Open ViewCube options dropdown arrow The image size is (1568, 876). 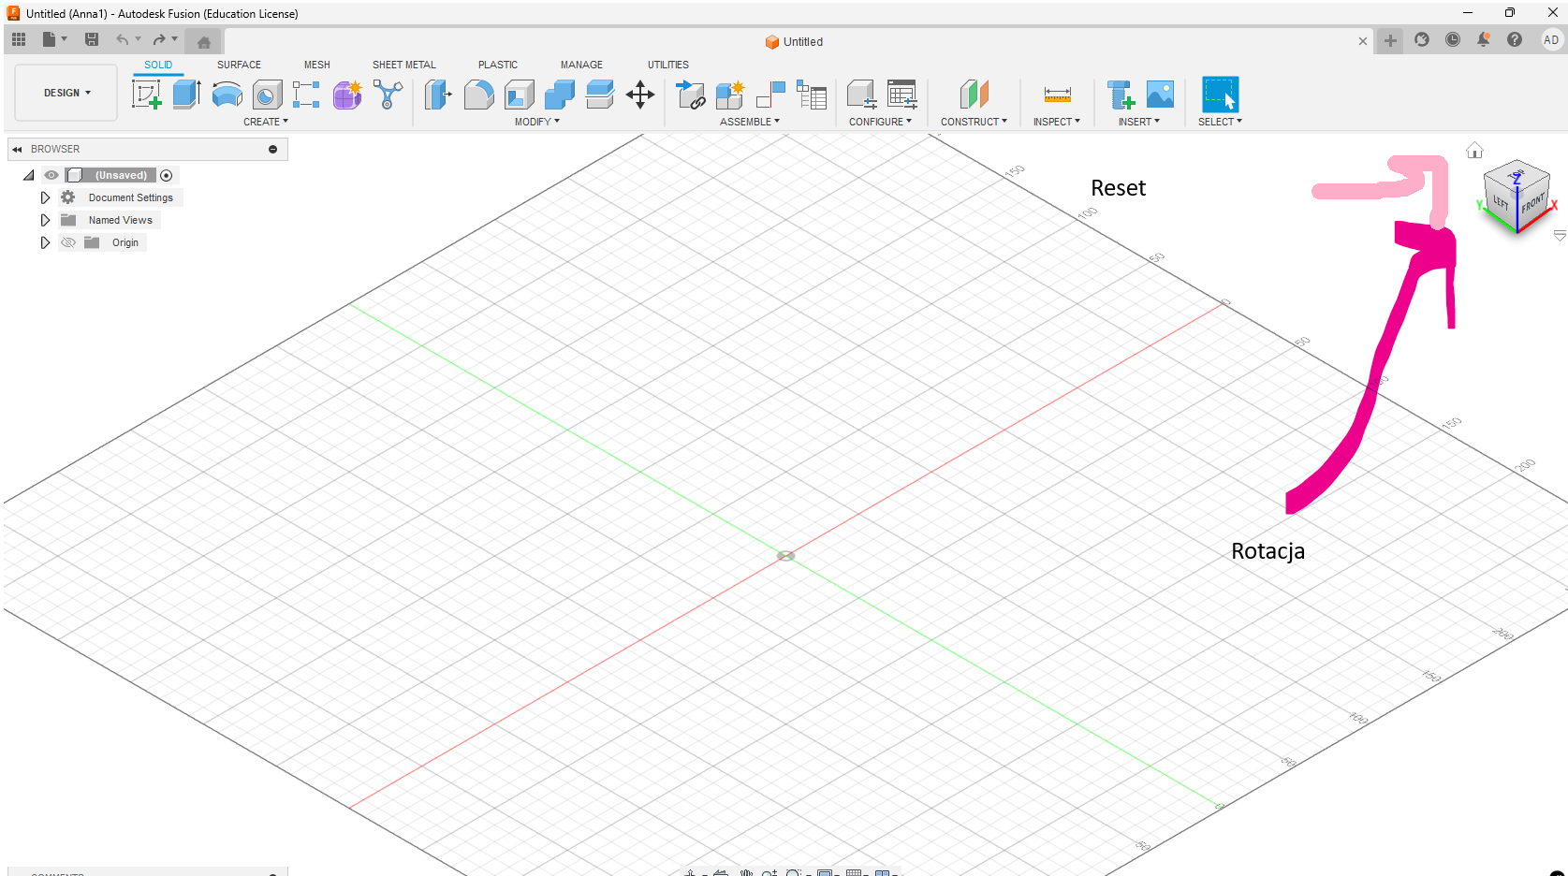[1560, 235]
